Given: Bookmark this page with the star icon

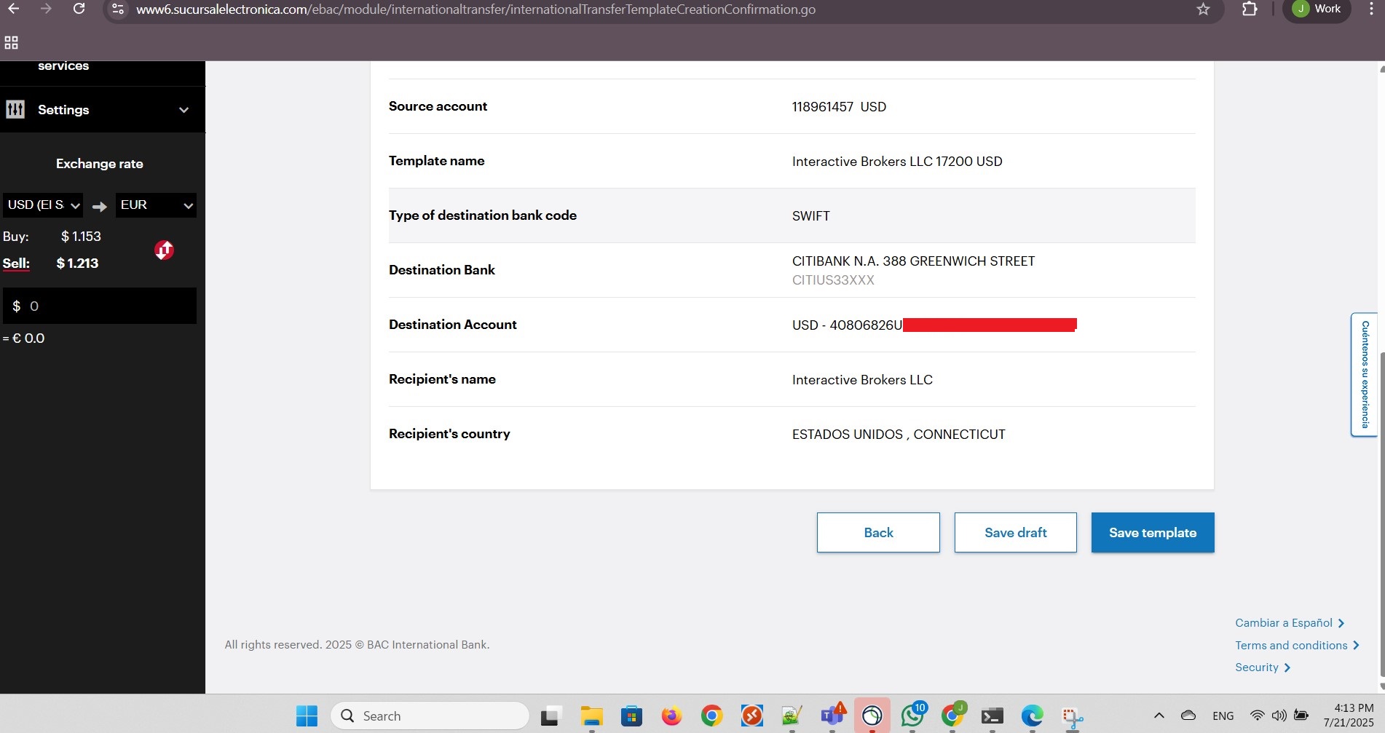Looking at the screenshot, I should click(x=1203, y=9).
